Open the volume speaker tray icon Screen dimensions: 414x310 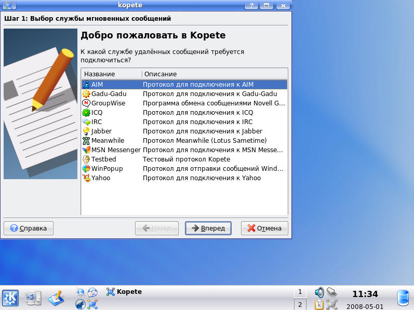[x=319, y=292]
